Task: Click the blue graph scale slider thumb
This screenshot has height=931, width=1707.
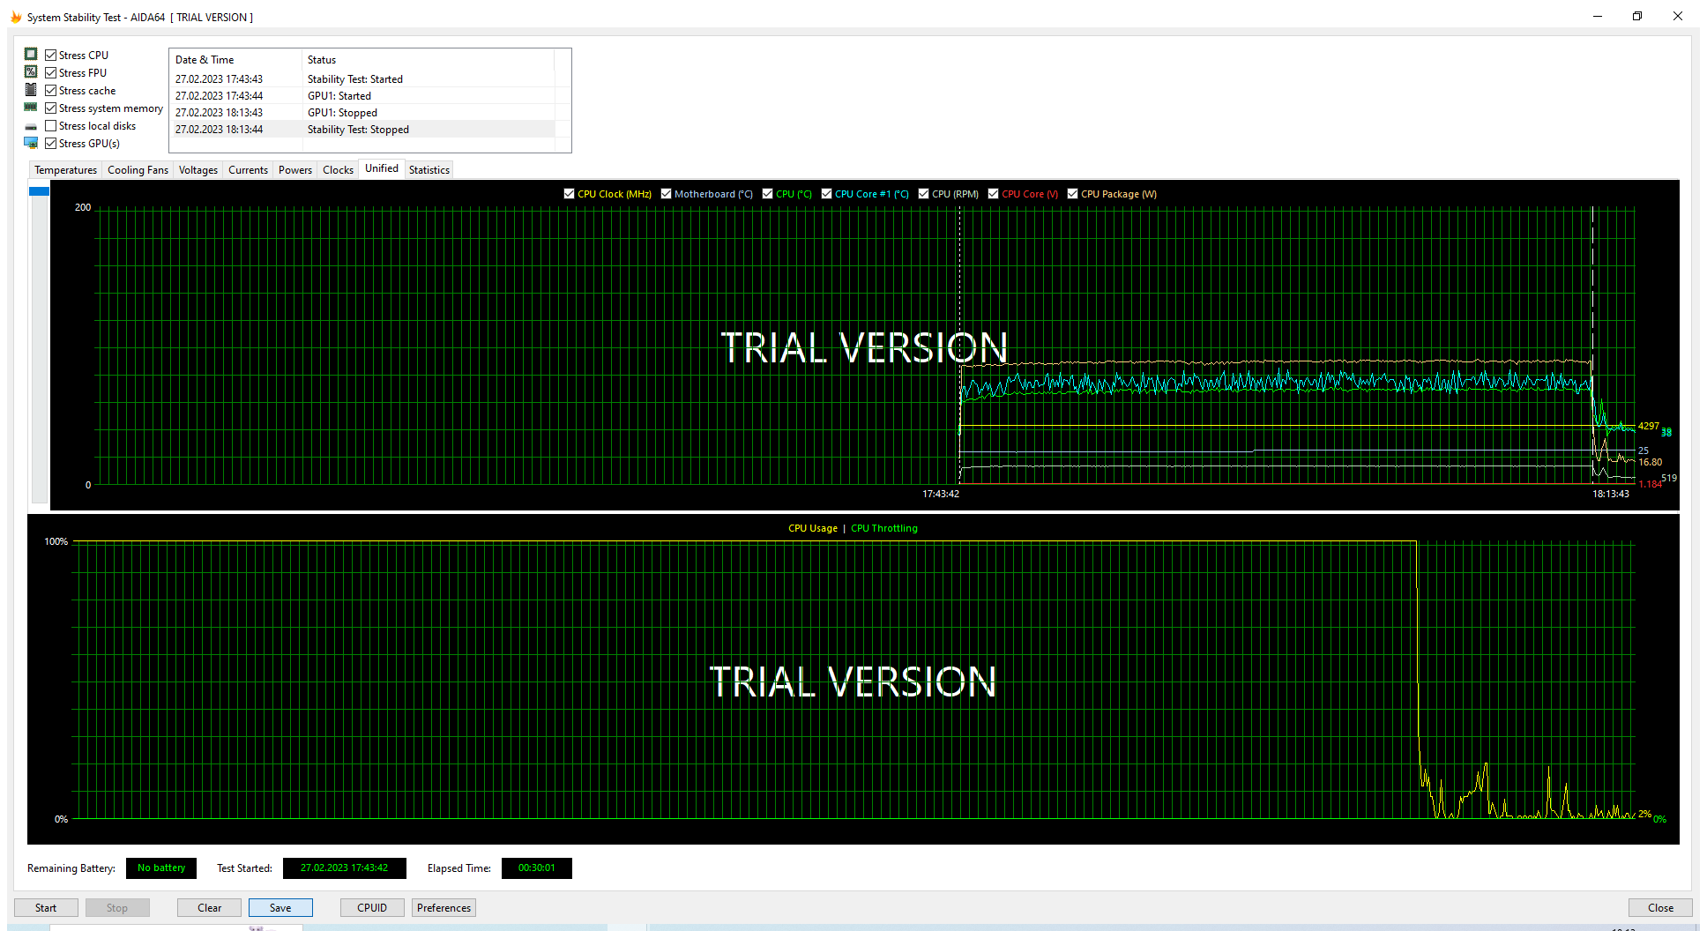Action: [x=39, y=191]
